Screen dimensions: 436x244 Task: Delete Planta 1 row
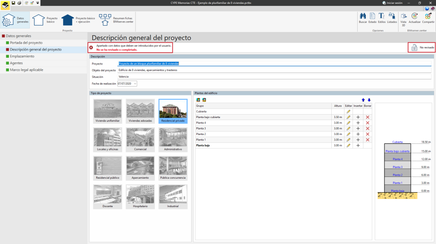pos(367,140)
